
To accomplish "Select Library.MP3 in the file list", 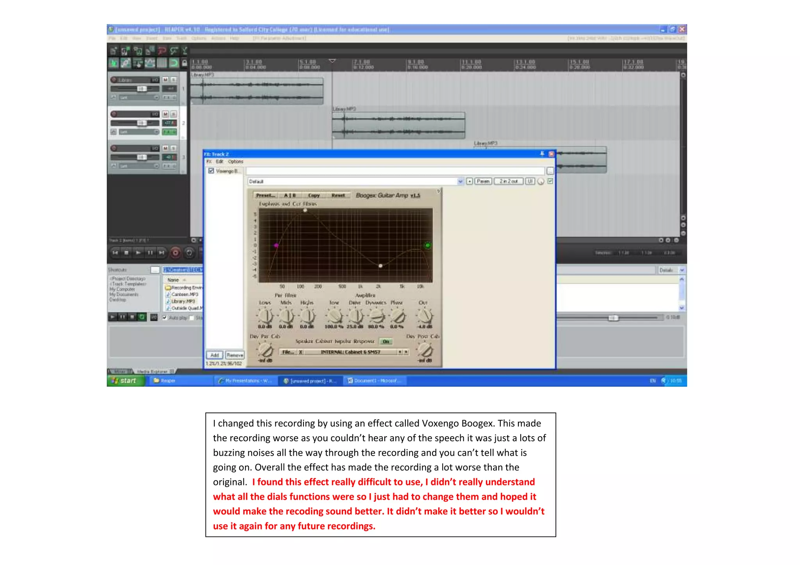I will (x=183, y=301).
